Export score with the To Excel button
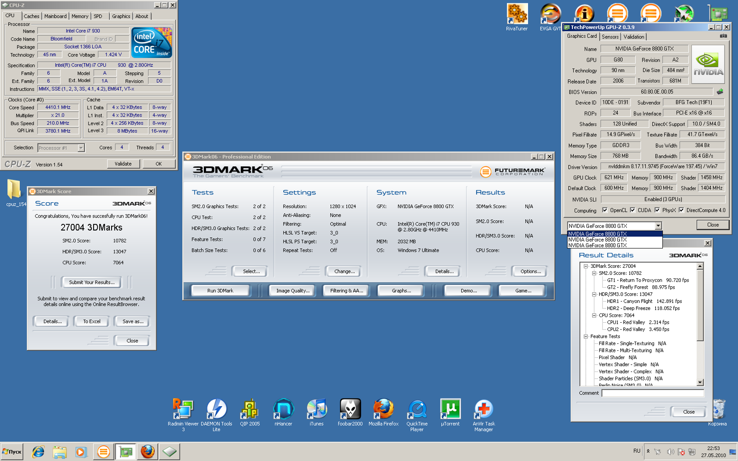 [92, 321]
